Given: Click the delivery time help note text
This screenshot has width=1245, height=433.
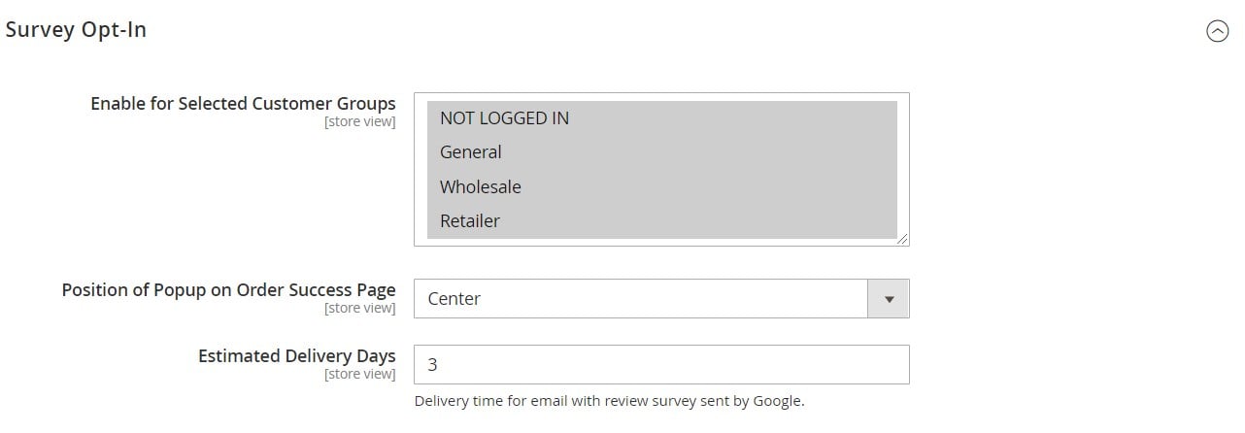Looking at the screenshot, I should click(x=609, y=401).
